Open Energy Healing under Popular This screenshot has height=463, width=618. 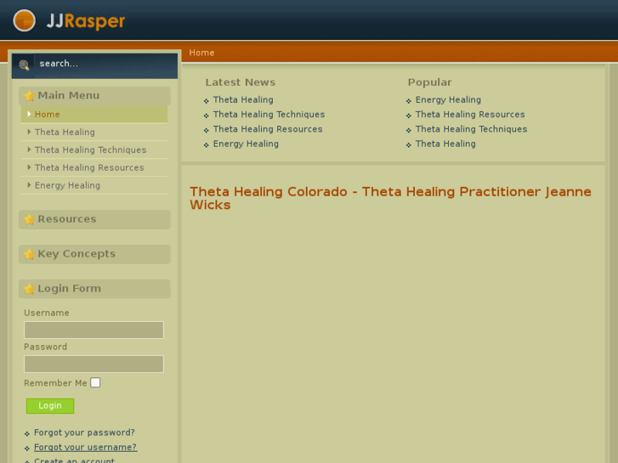(448, 99)
